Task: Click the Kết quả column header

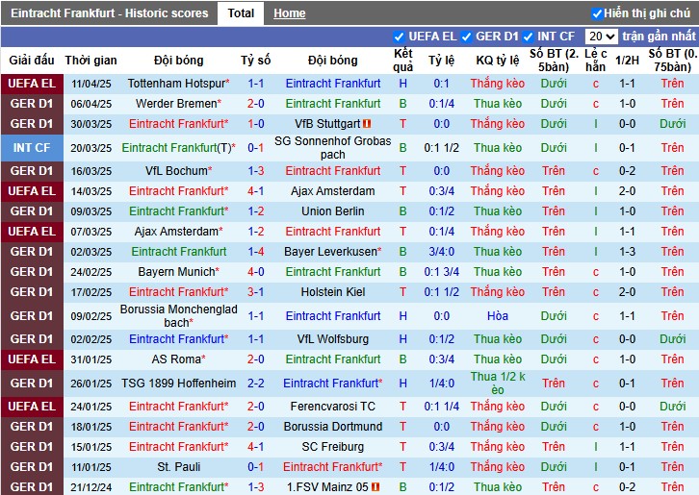Action: 403,61
